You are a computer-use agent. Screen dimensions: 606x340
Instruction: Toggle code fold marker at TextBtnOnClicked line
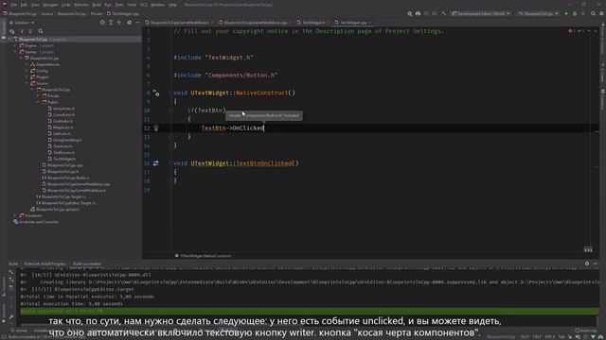coord(170,163)
